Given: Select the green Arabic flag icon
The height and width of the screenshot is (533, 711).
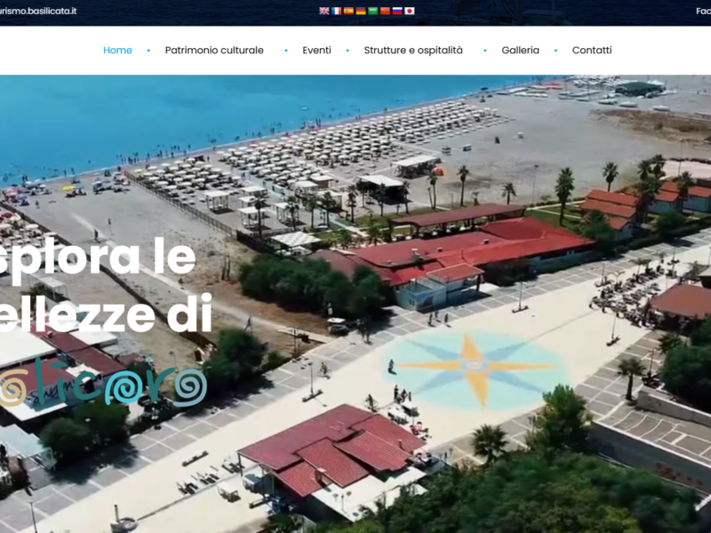Looking at the screenshot, I should tap(373, 11).
